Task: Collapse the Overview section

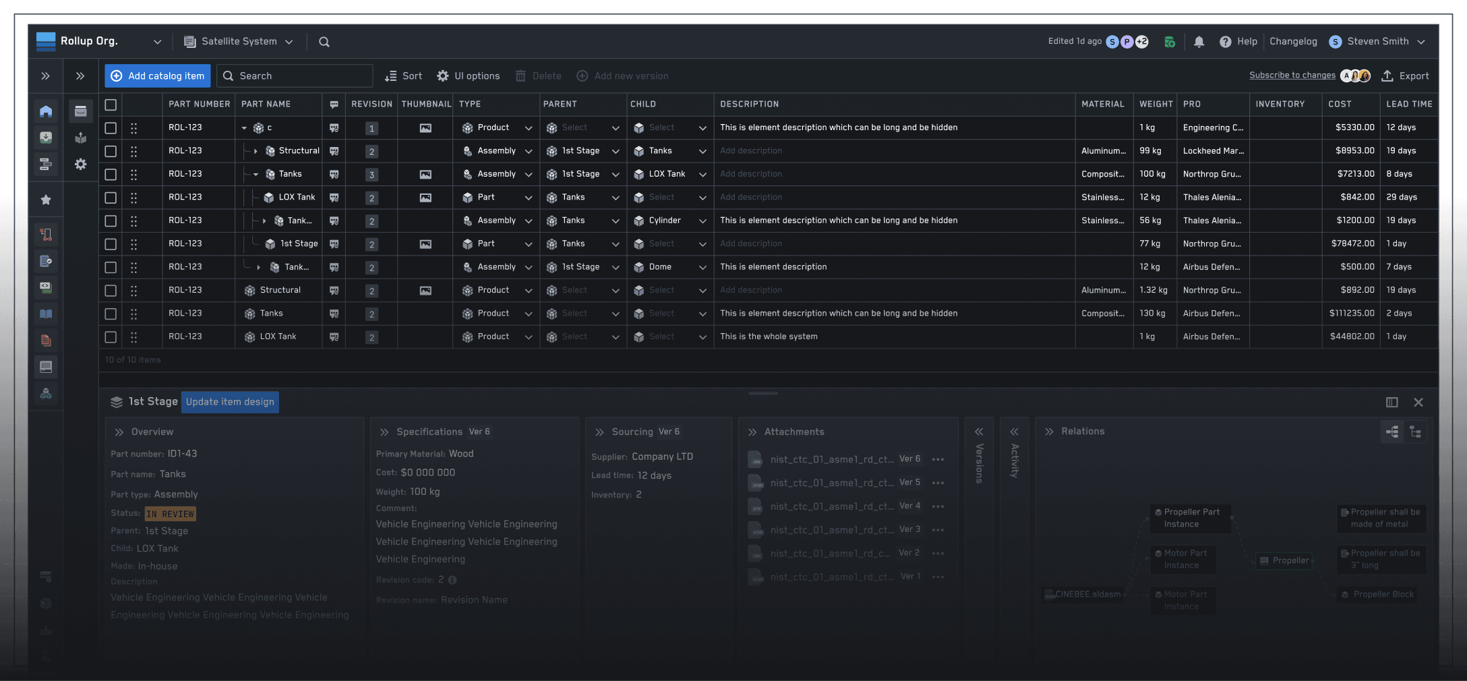Action: point(119,432)
